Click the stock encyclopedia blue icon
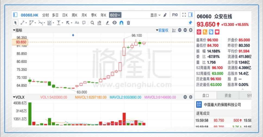The width and height of the screenshot is (263, 137). click(x=199, y=105)
